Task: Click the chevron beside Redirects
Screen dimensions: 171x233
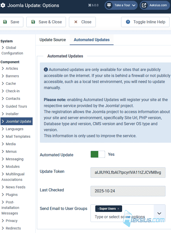Action: point(3,228)
